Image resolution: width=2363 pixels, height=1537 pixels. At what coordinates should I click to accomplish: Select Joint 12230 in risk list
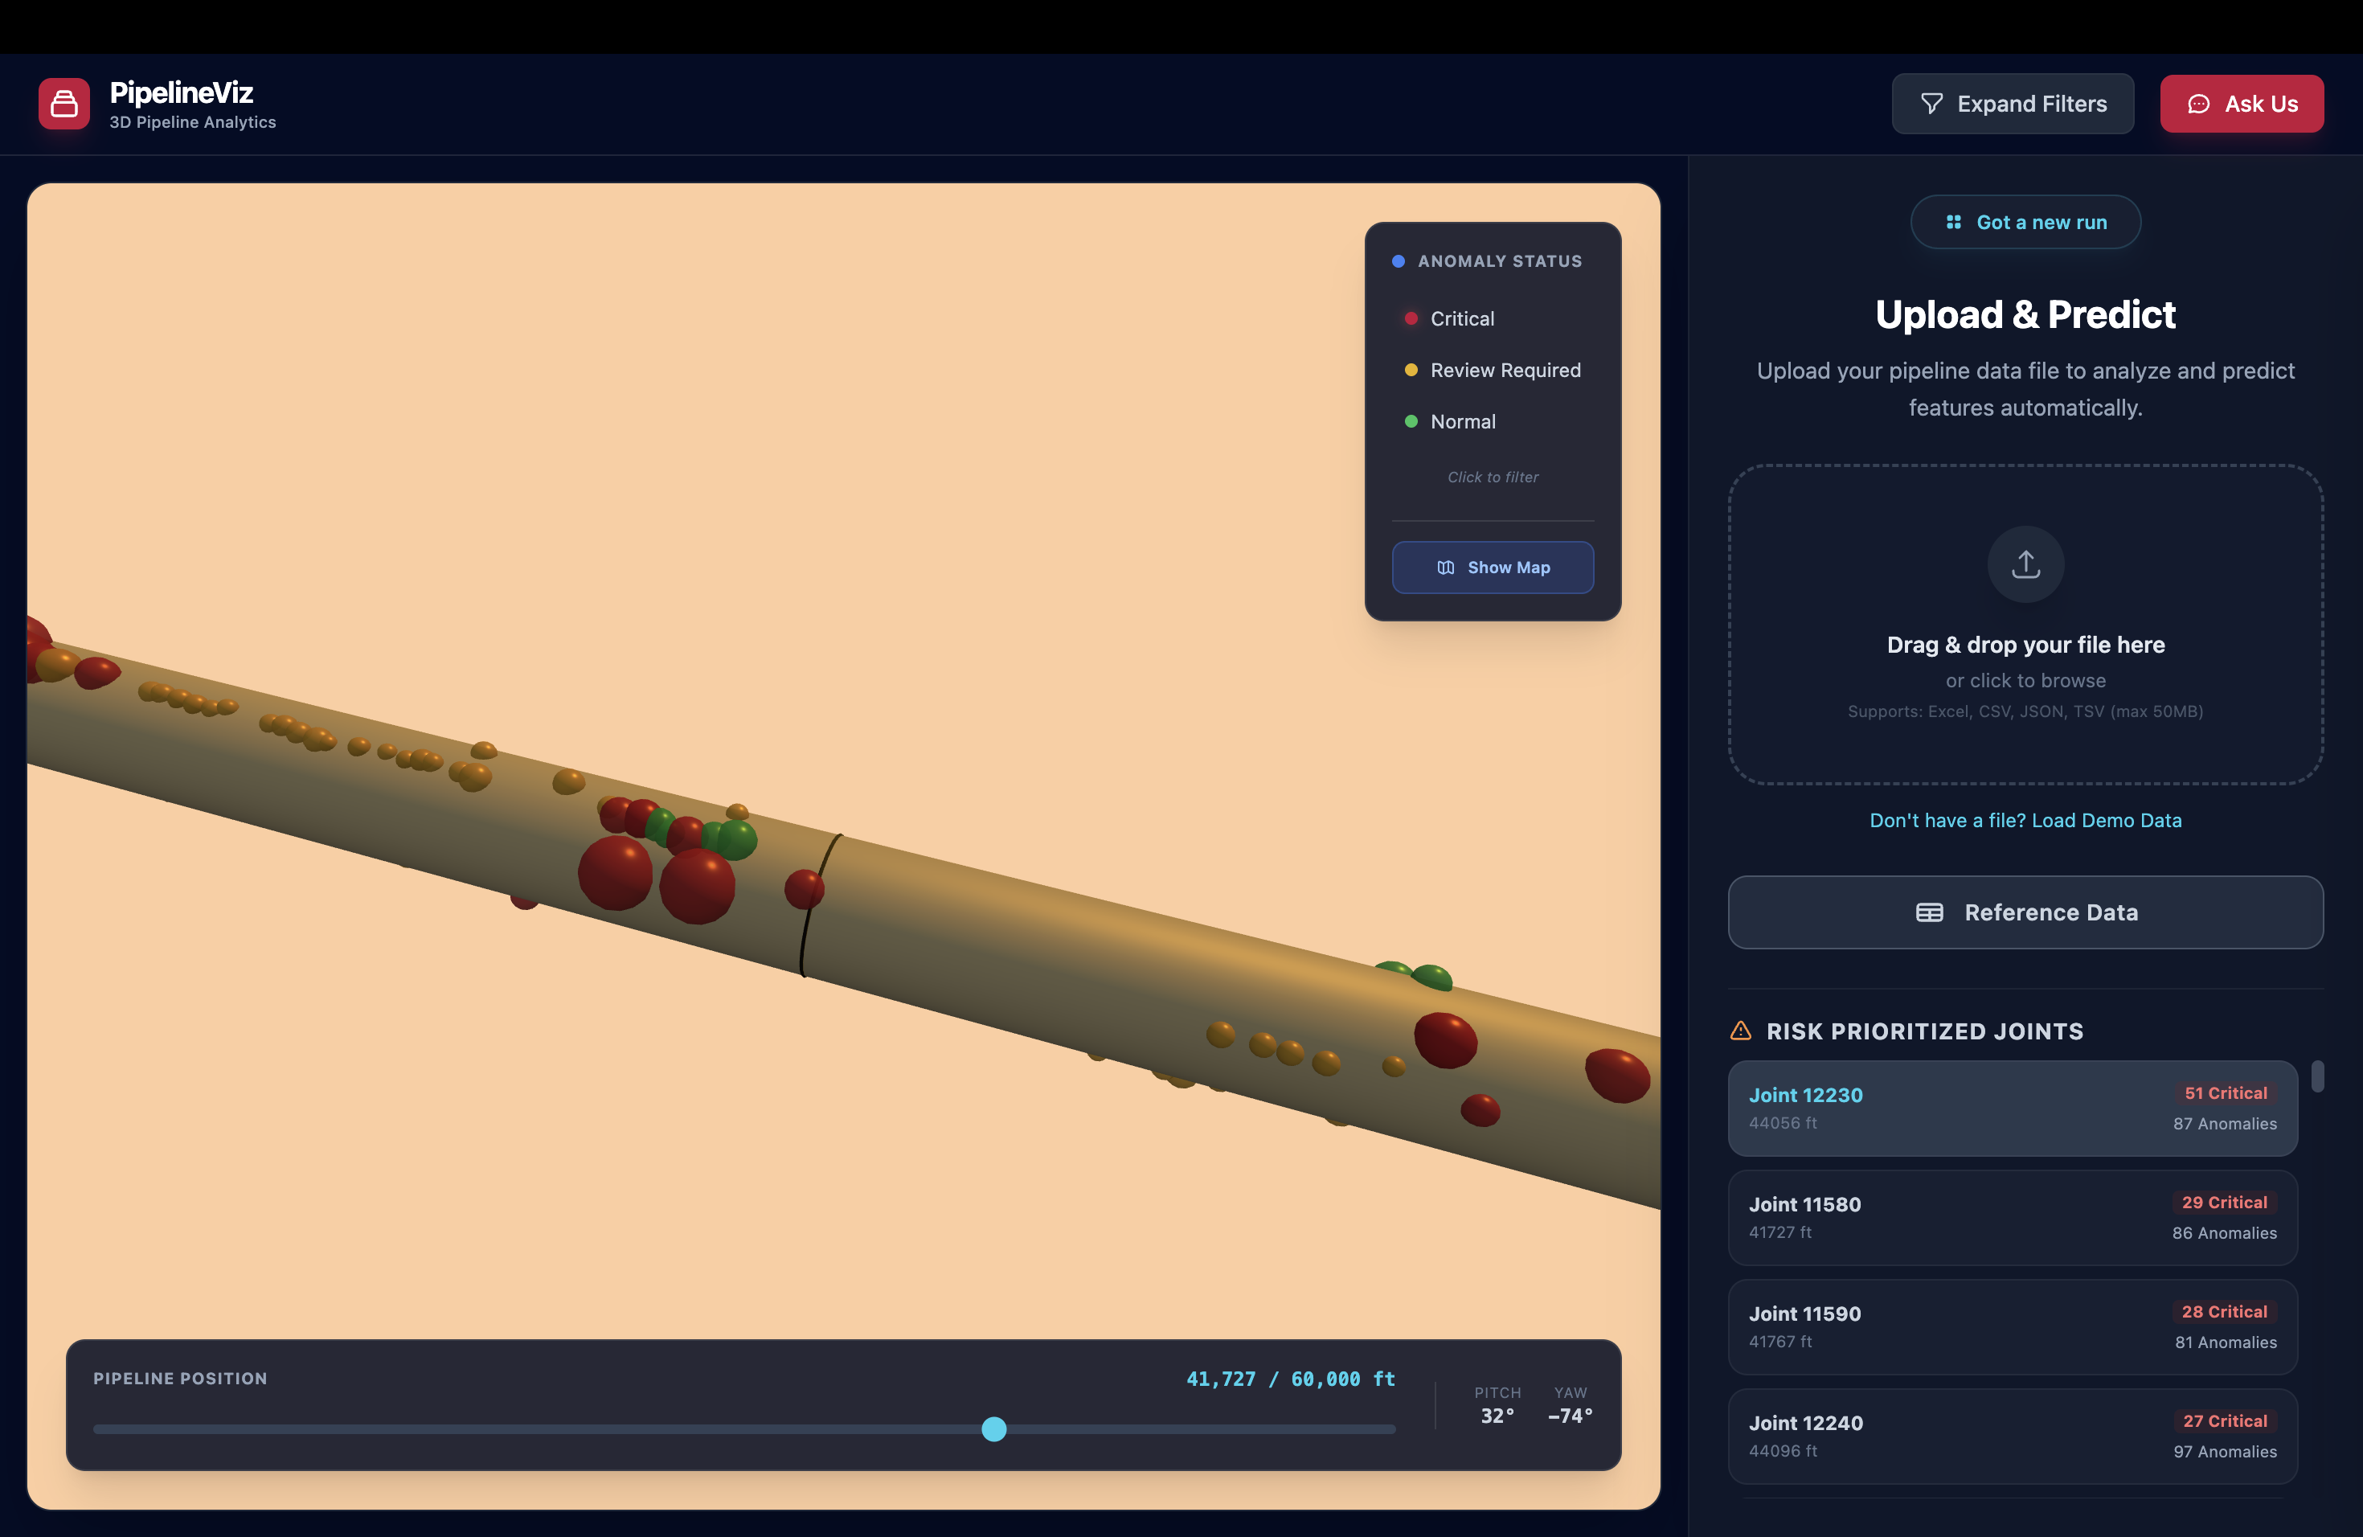[x=2012, y=1108]
